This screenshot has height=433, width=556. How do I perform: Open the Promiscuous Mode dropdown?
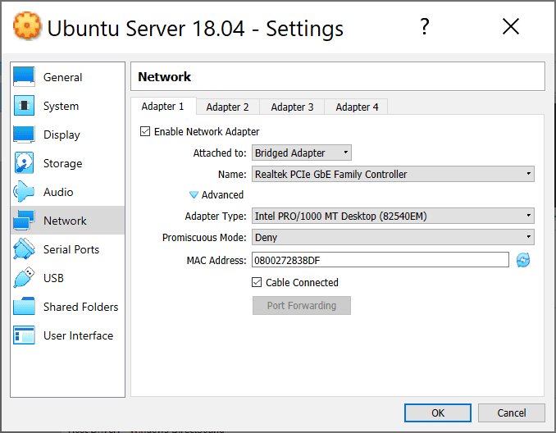393,237
